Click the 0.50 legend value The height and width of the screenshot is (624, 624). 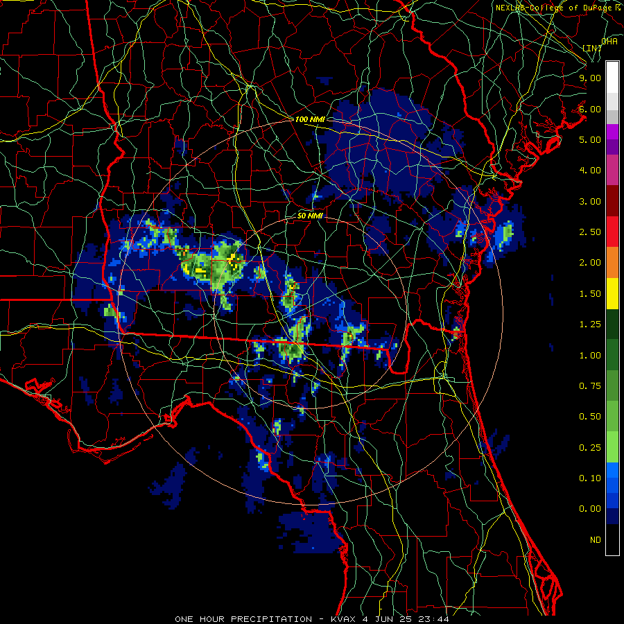point(590,417)
